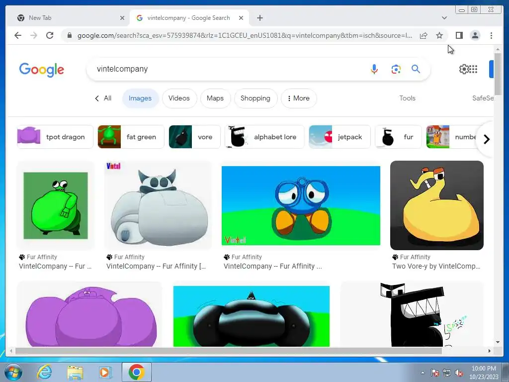Reload the current page
This screenshot has width=509, height=382.
[x=50, y=35]
